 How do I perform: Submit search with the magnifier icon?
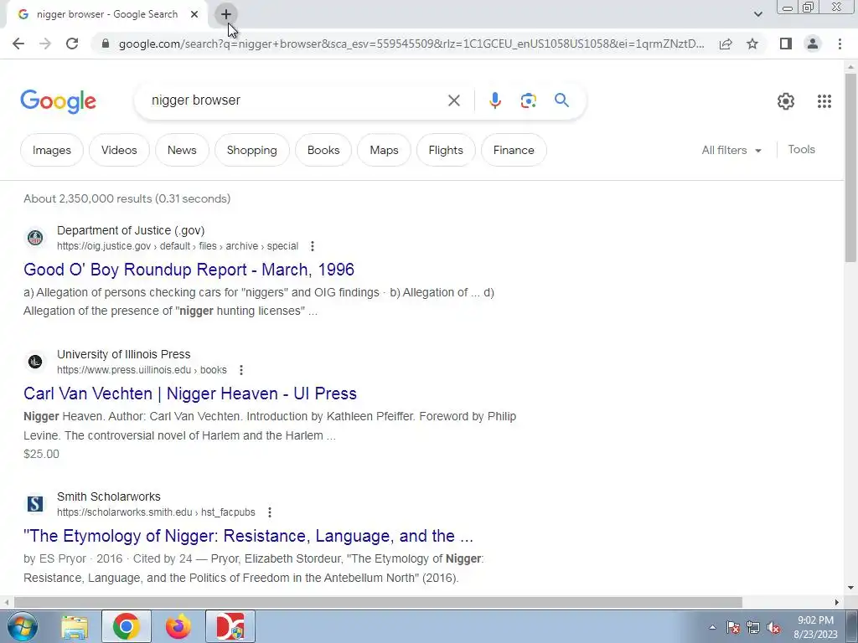point(561,100)
